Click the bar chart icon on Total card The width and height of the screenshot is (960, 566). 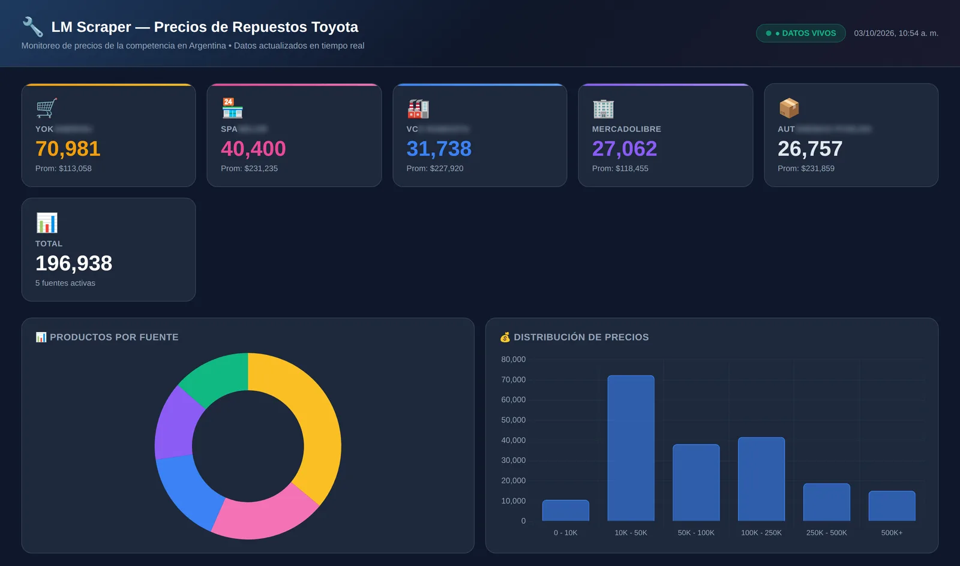tap(47, 223)
